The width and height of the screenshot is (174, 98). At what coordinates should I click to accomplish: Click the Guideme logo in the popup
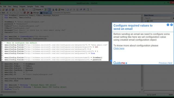tap(120, 63)
